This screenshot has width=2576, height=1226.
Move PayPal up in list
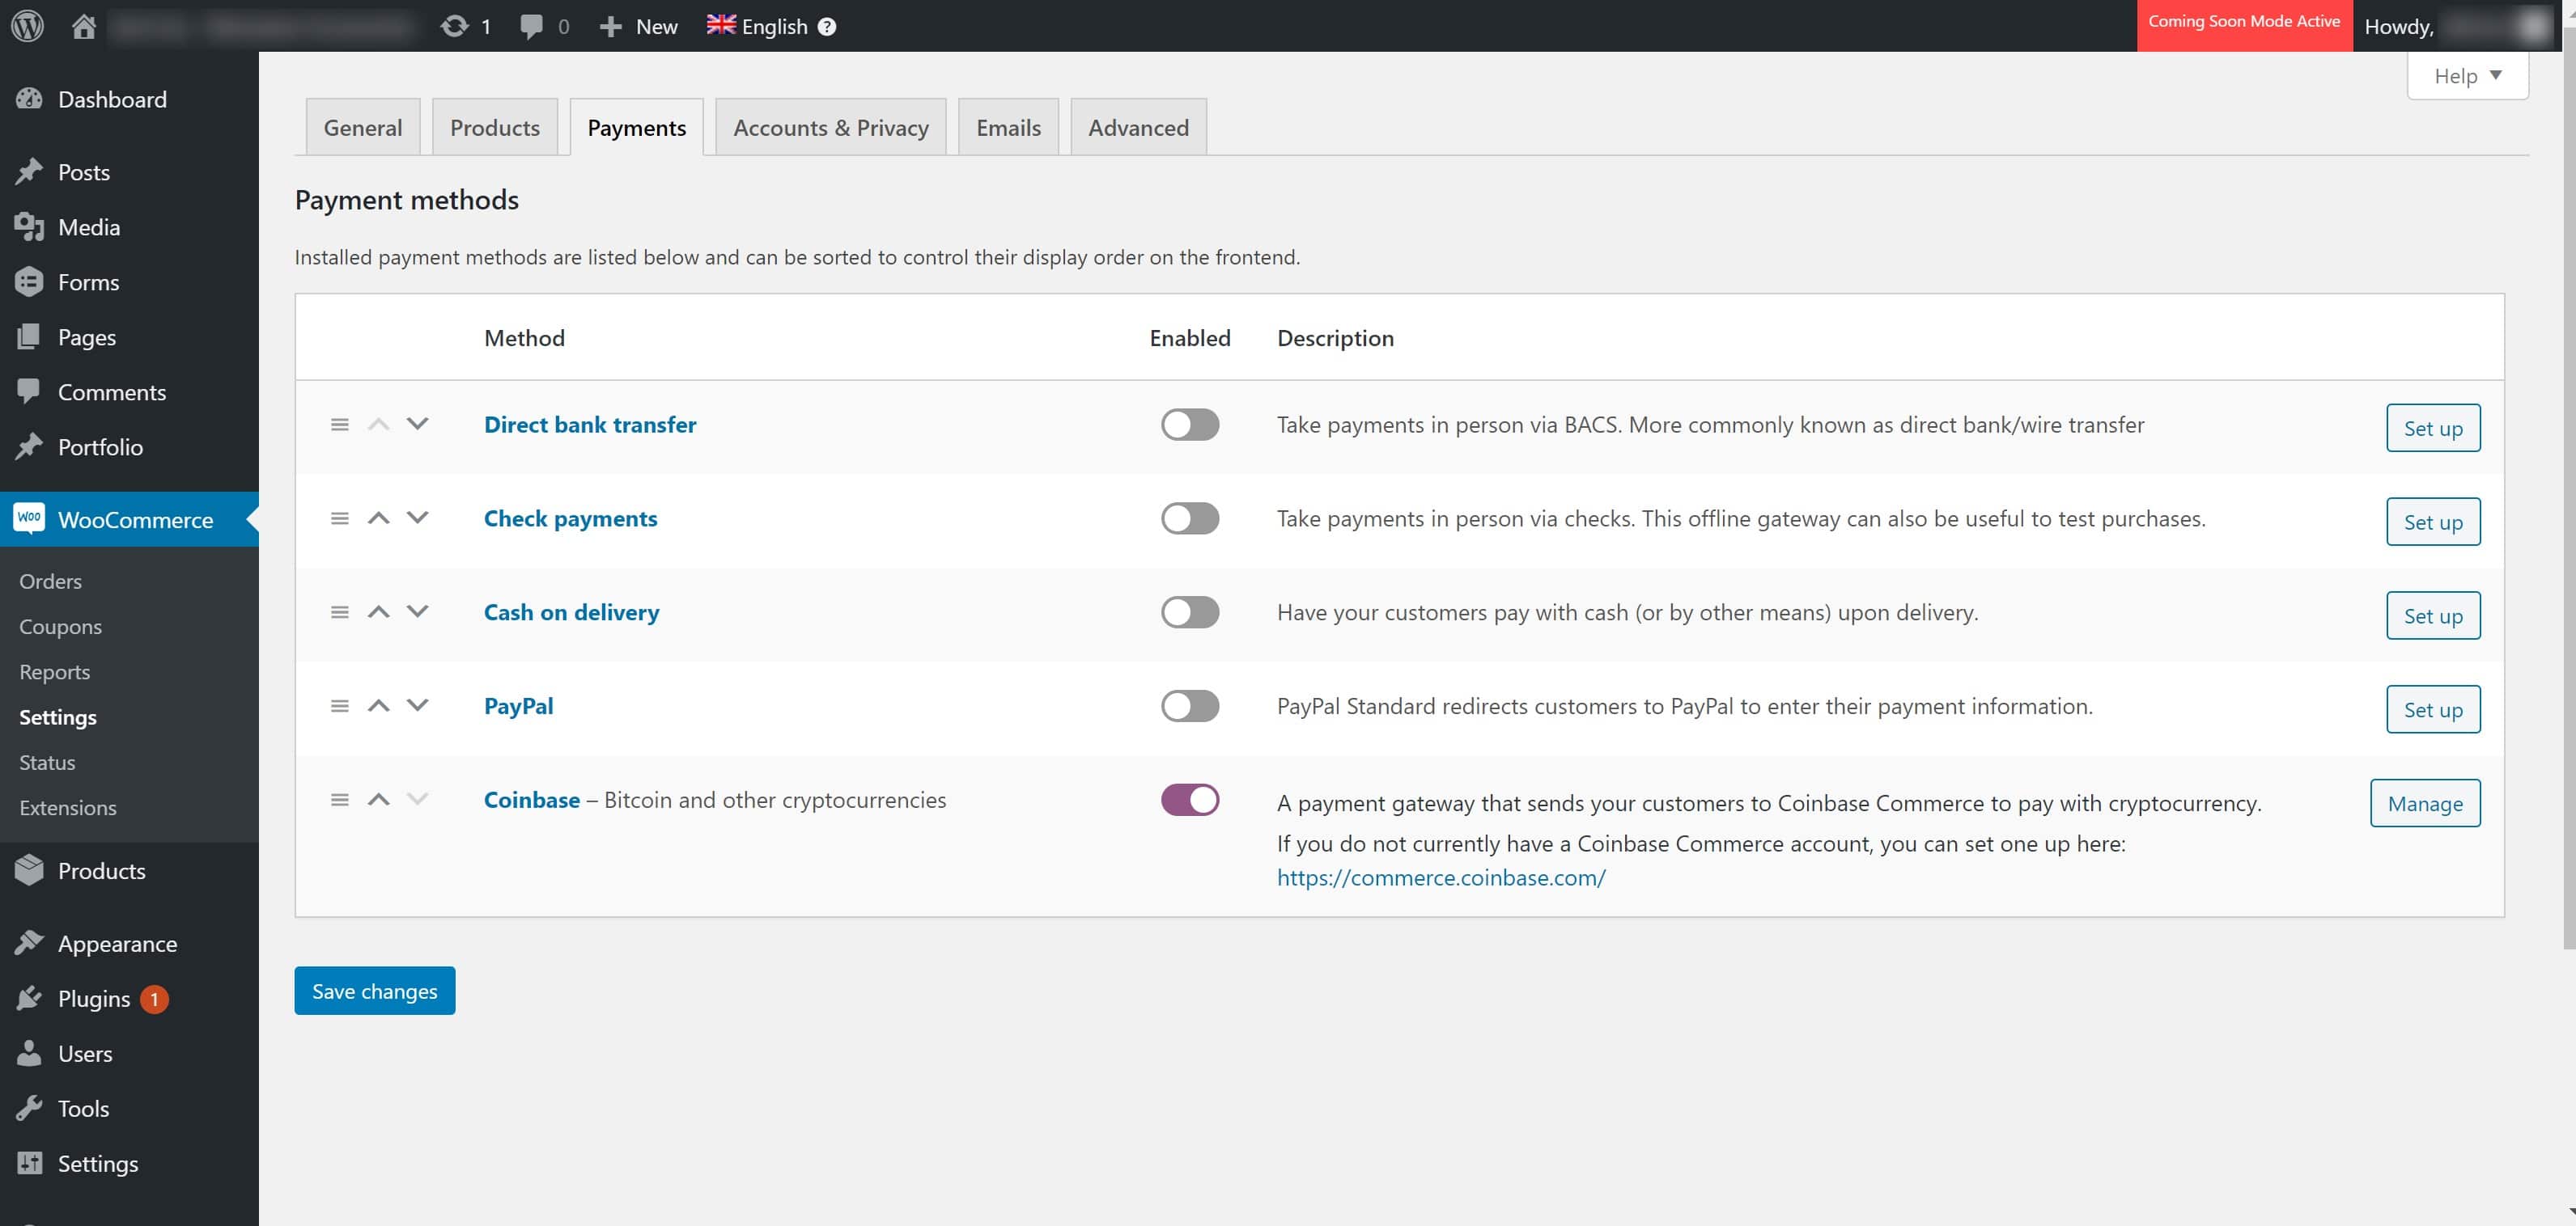[378, 705]
